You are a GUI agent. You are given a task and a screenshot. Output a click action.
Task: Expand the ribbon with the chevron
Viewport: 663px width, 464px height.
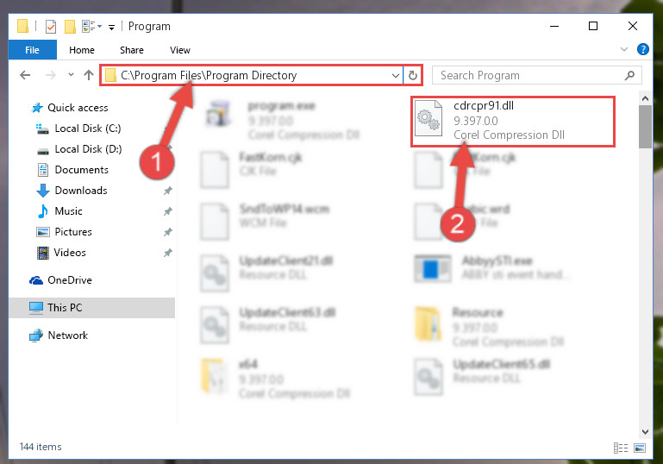click(623, 49)
